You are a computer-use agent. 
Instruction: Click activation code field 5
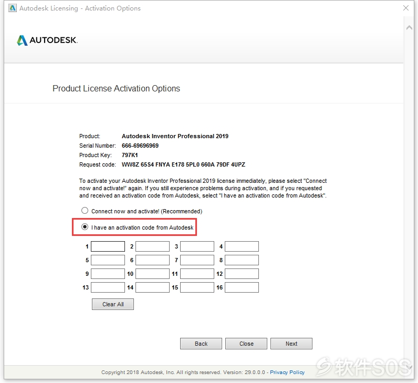pos(108,260)
